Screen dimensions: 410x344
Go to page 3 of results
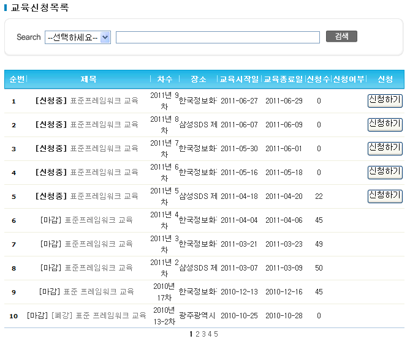click(x=203, y=334)
